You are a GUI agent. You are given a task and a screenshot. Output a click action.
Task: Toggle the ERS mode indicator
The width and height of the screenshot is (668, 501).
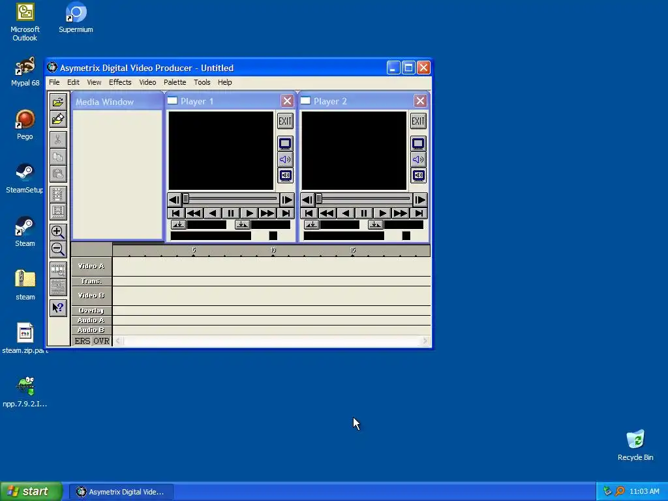click(82, 341)
